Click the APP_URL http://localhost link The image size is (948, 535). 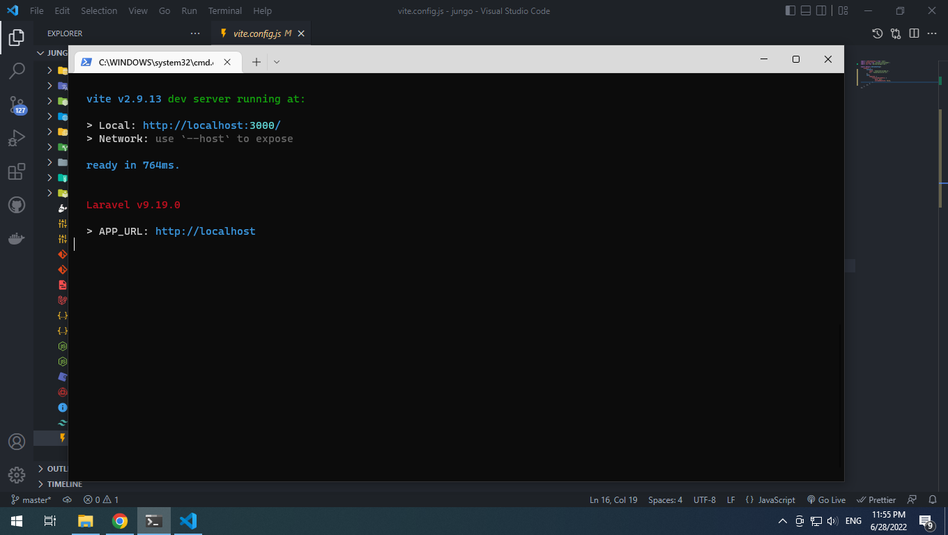click(x=205, y=231)
